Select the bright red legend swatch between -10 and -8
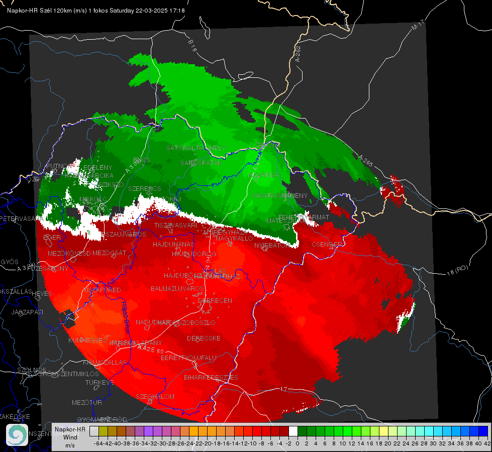The image size is (492, 452). pyautogui.click(x=257, y=431)
